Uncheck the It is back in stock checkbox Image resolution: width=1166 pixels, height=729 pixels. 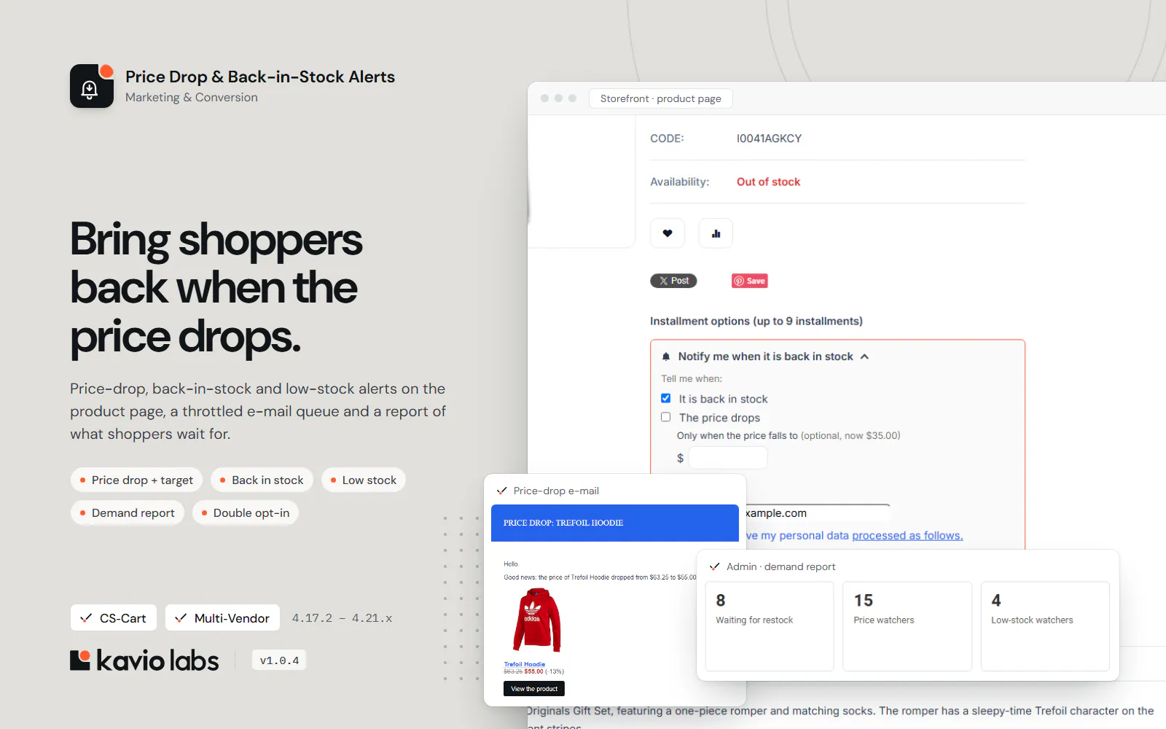click(666, 398)
